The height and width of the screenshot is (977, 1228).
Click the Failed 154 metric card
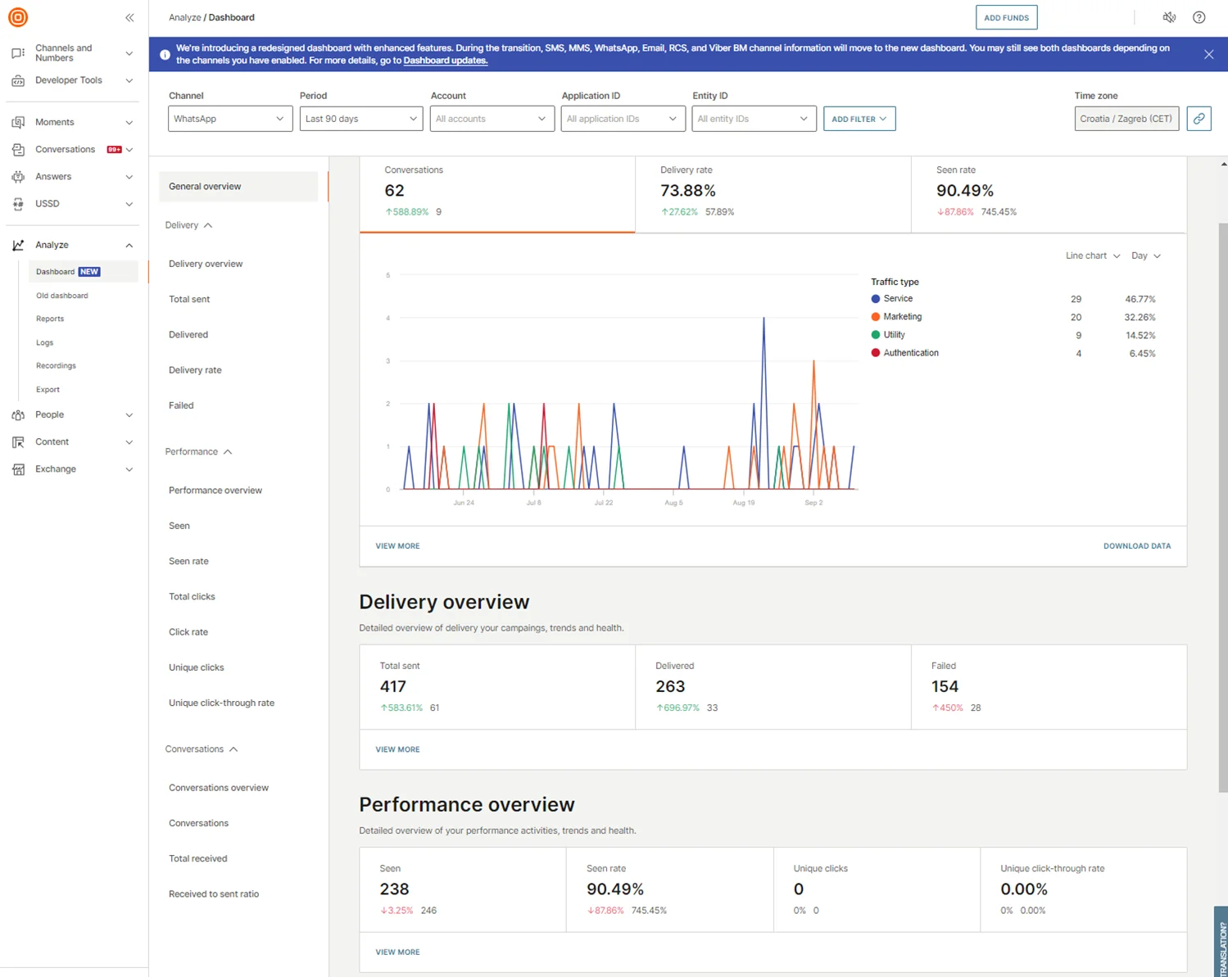[x=1049, y=686]
